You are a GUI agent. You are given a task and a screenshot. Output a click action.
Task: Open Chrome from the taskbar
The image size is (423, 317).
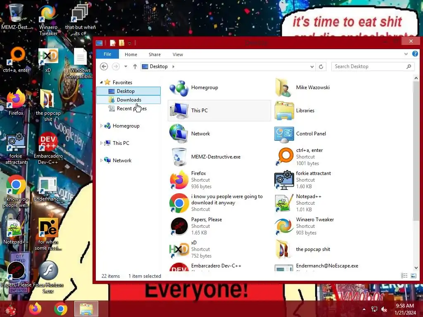(x=61, y=309)
